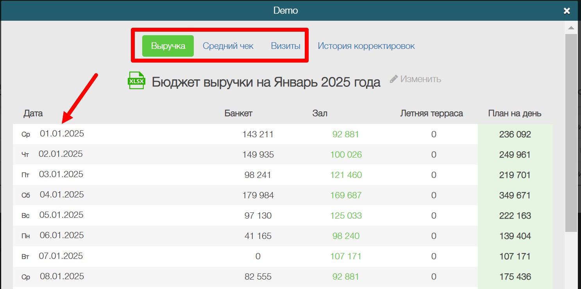
Task: Select the 01.01.2025 date row
Action: [62, 134]
